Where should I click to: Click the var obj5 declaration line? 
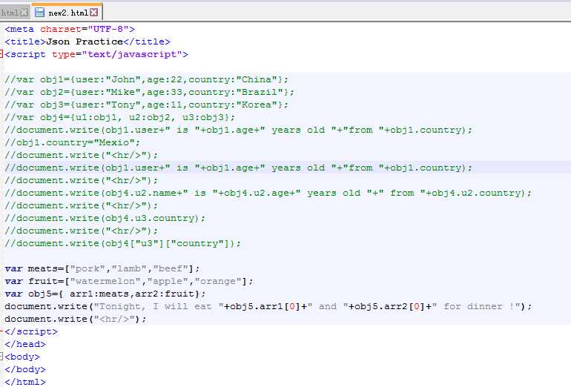tap(105, 294)
